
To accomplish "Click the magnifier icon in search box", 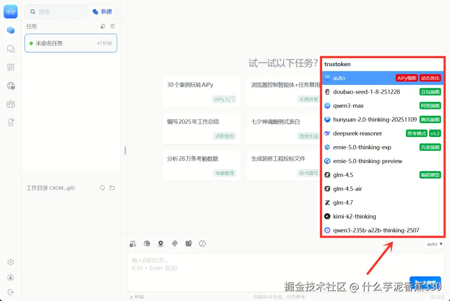I will (x=33, y=12).
